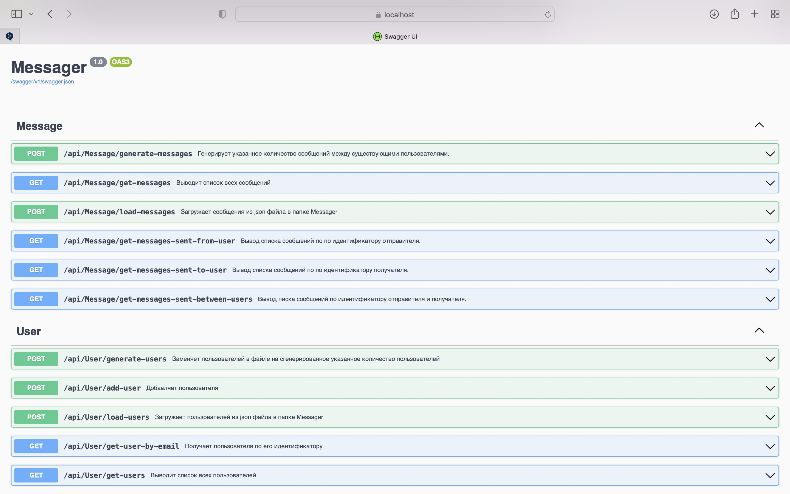Open the browser downloads icon
The height and width of the screenshot is (494, 790).
(x=714, y=14)
